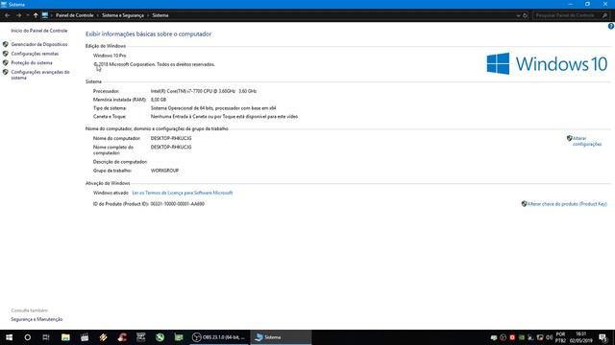Switch the POR PTB2 input language
Viewport: 615px width, 345px height.
click(560, 337)
